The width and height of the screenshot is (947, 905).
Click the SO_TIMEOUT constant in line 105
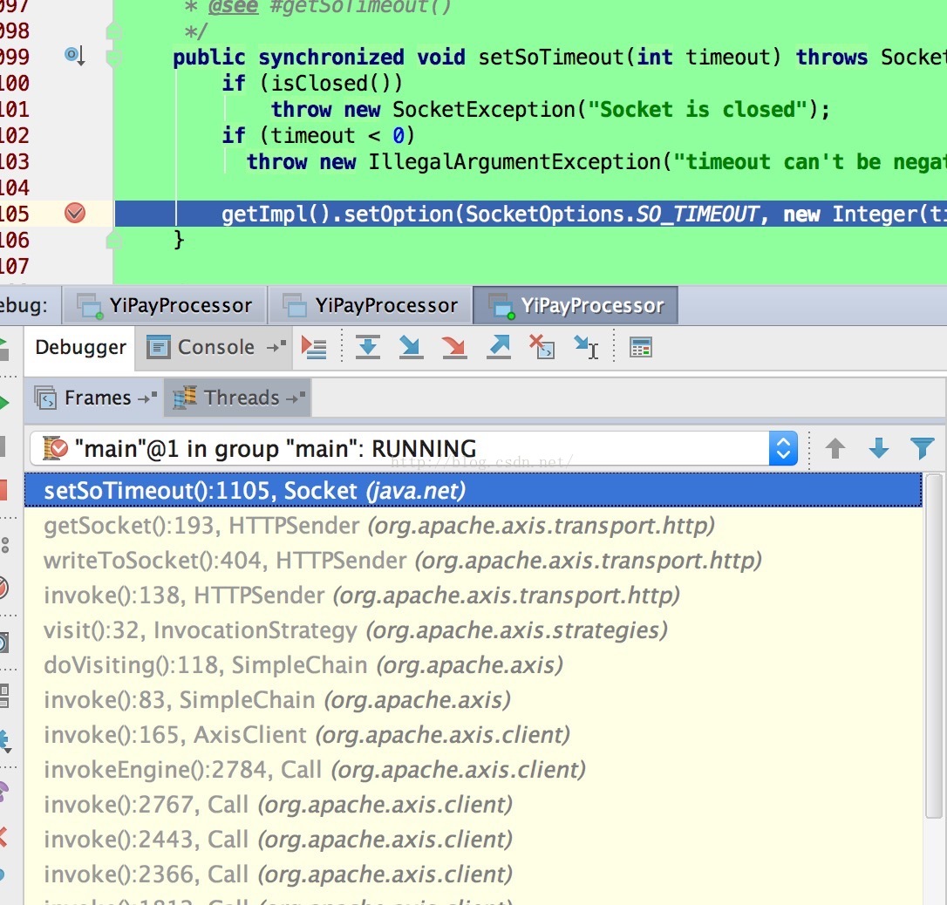[x=697, y=214]
